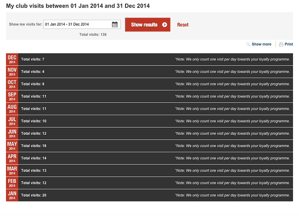The height and width of the screenshot is (216, 299).
Task: Expand the MAR 2014 row with 13 visits
Action: (149, 170)
